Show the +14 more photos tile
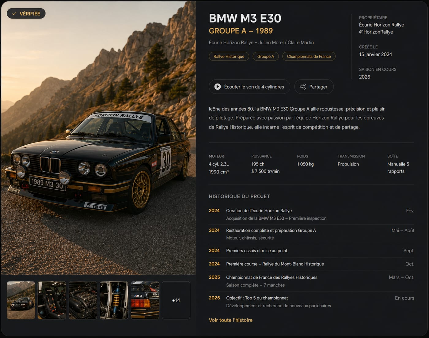 pyautogui.click(x=176, y=300)
